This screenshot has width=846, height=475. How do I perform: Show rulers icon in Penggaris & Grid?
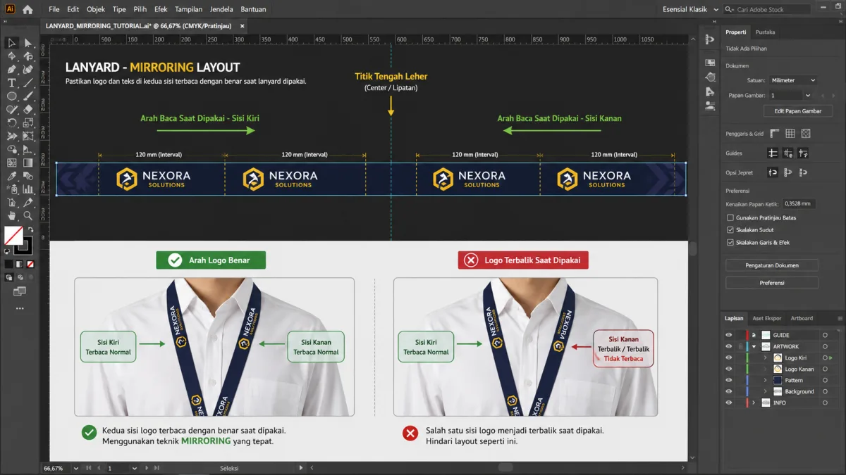(x=775, y=134)
